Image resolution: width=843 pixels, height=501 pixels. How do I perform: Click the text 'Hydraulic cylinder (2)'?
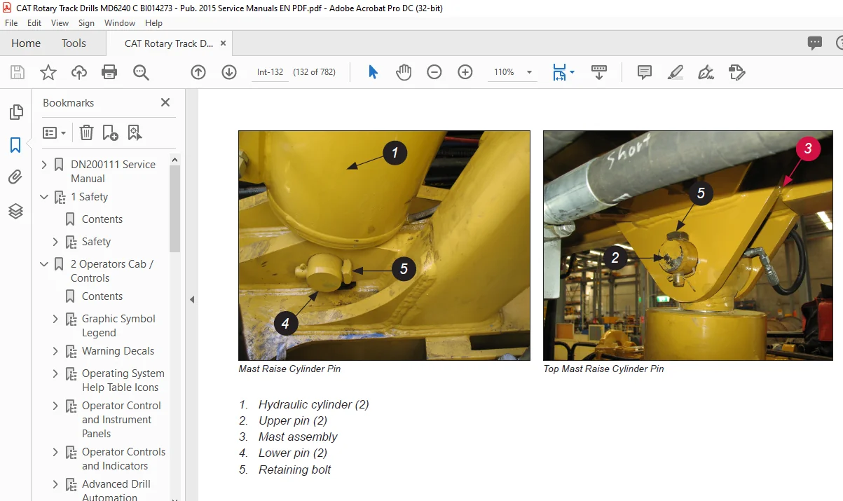(x=313, y=404)
